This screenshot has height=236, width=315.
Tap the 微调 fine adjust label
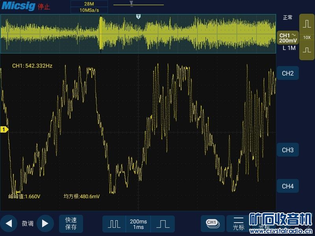pyautogui.click(x=28, y=223)
